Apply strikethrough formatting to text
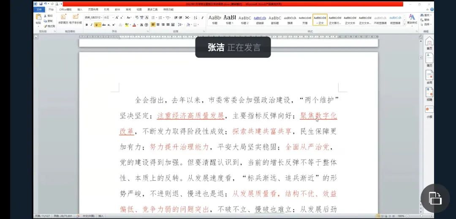The image size is (456, 219). (x=103, y=25)
